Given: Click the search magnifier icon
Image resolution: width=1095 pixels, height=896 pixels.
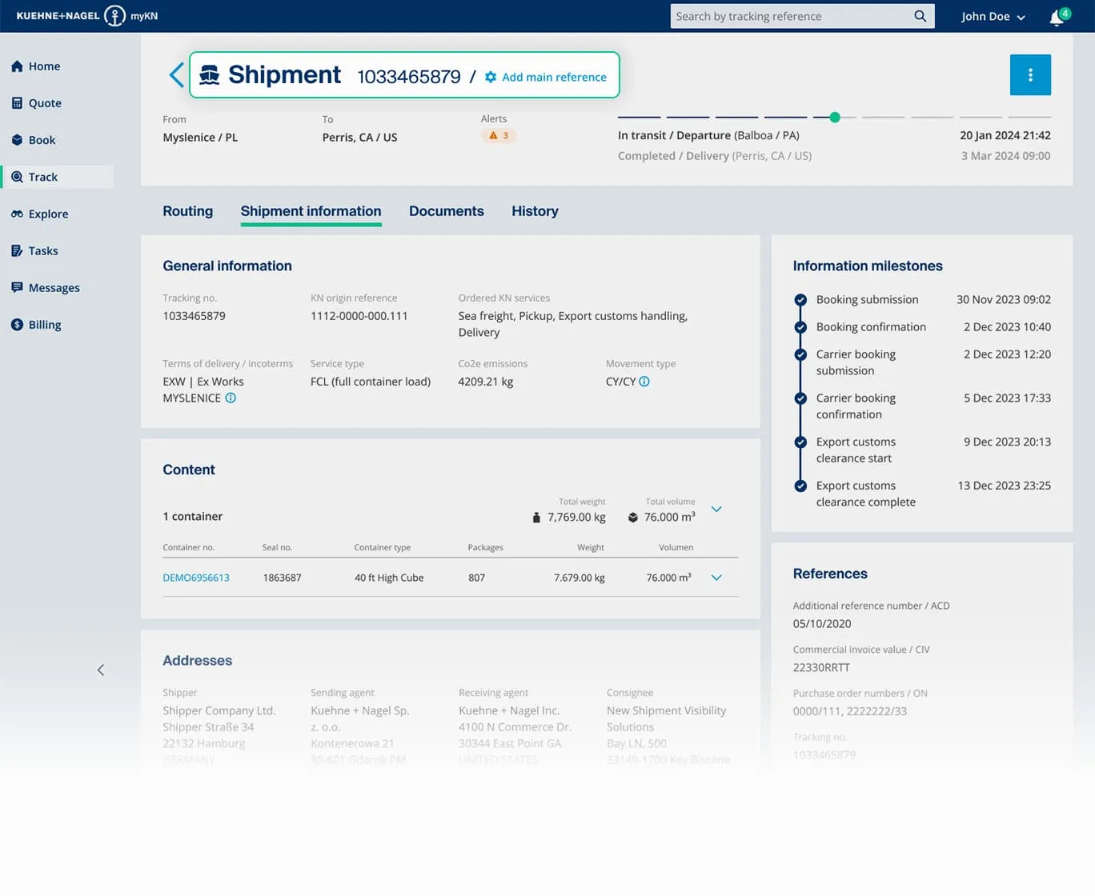Looking at the screenshot, I should tap(920, 16).
